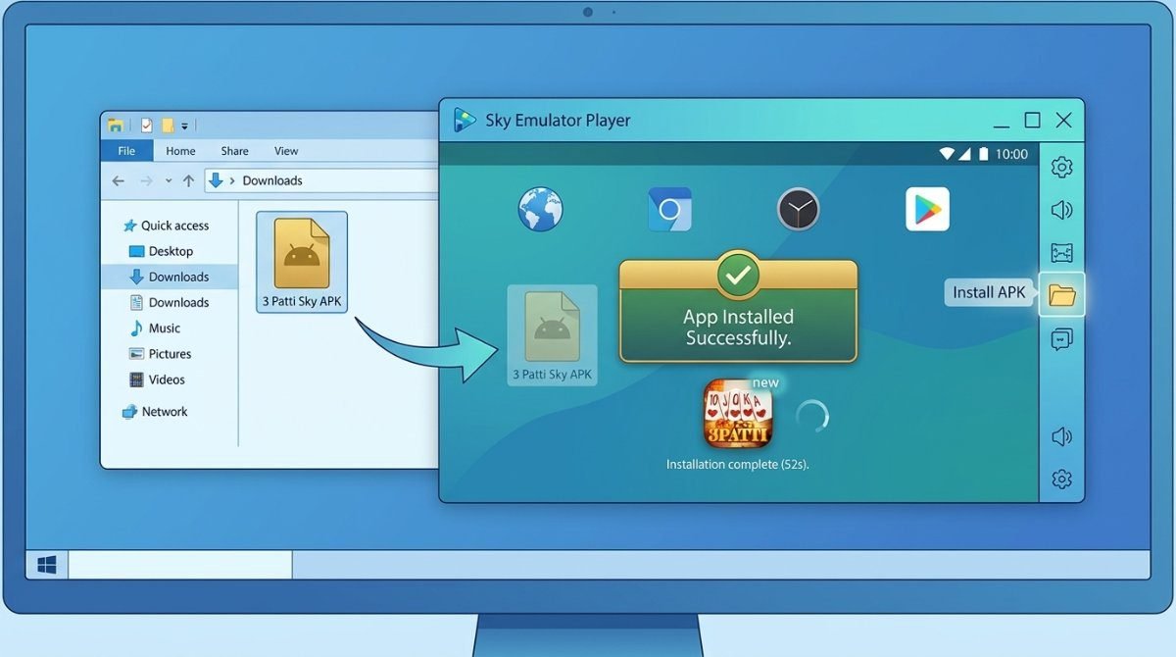
Task: Maximize the Sky Emulator Player window
Action: (1032, 120)
